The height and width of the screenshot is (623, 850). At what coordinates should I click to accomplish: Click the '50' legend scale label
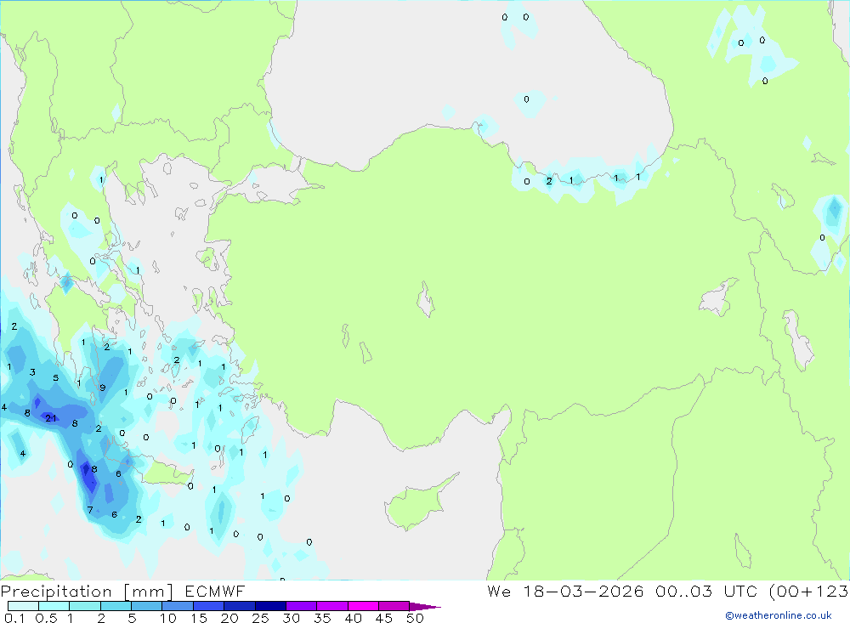(x=416, y=618)
